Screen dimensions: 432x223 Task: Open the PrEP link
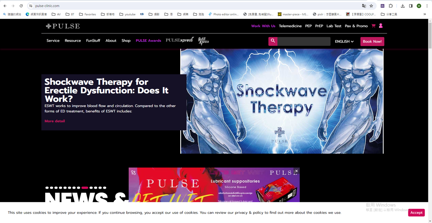point(319,26)
